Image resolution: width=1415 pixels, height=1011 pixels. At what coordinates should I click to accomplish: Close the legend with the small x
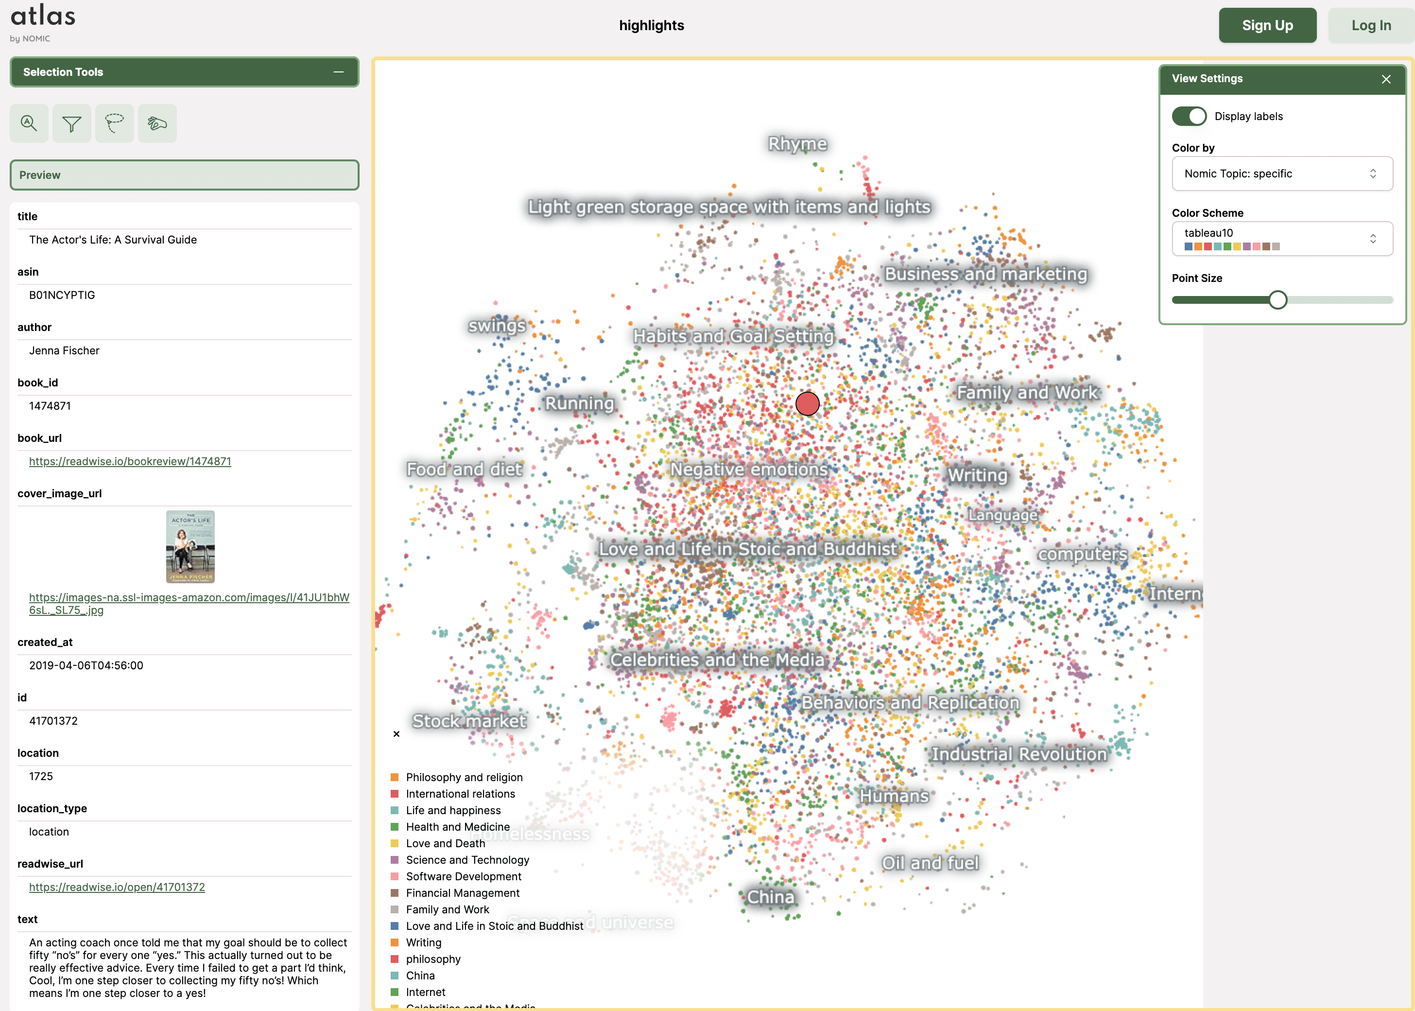(x=397, y=734)
